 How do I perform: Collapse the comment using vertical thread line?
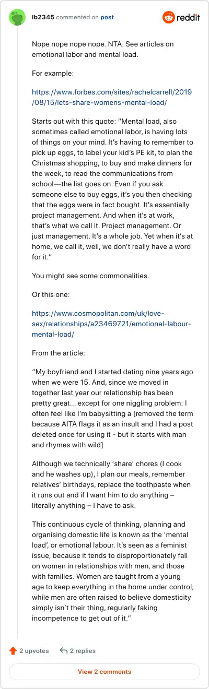[x=17, y=334]
